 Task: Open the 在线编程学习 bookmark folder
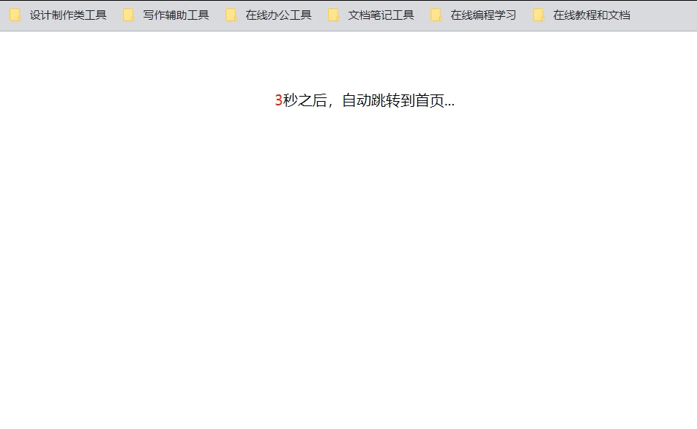[x=474, y=15]
